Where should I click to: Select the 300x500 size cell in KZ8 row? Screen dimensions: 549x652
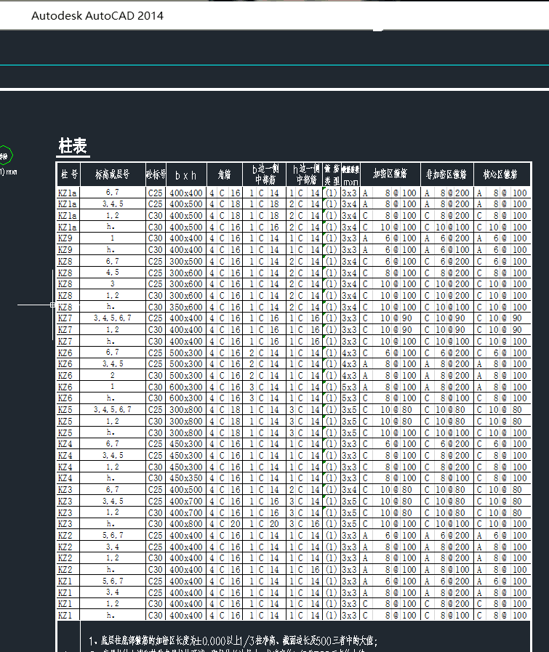point(186,262)
